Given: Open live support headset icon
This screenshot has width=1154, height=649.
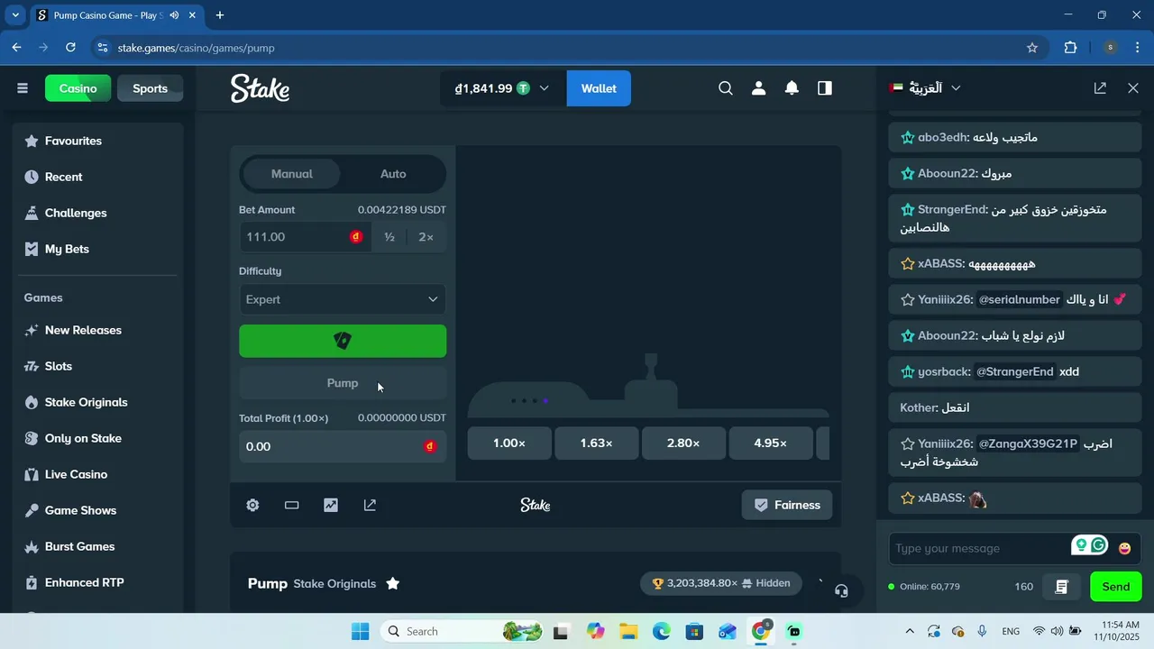Looking at the screenshot, I should click(841, 591).
